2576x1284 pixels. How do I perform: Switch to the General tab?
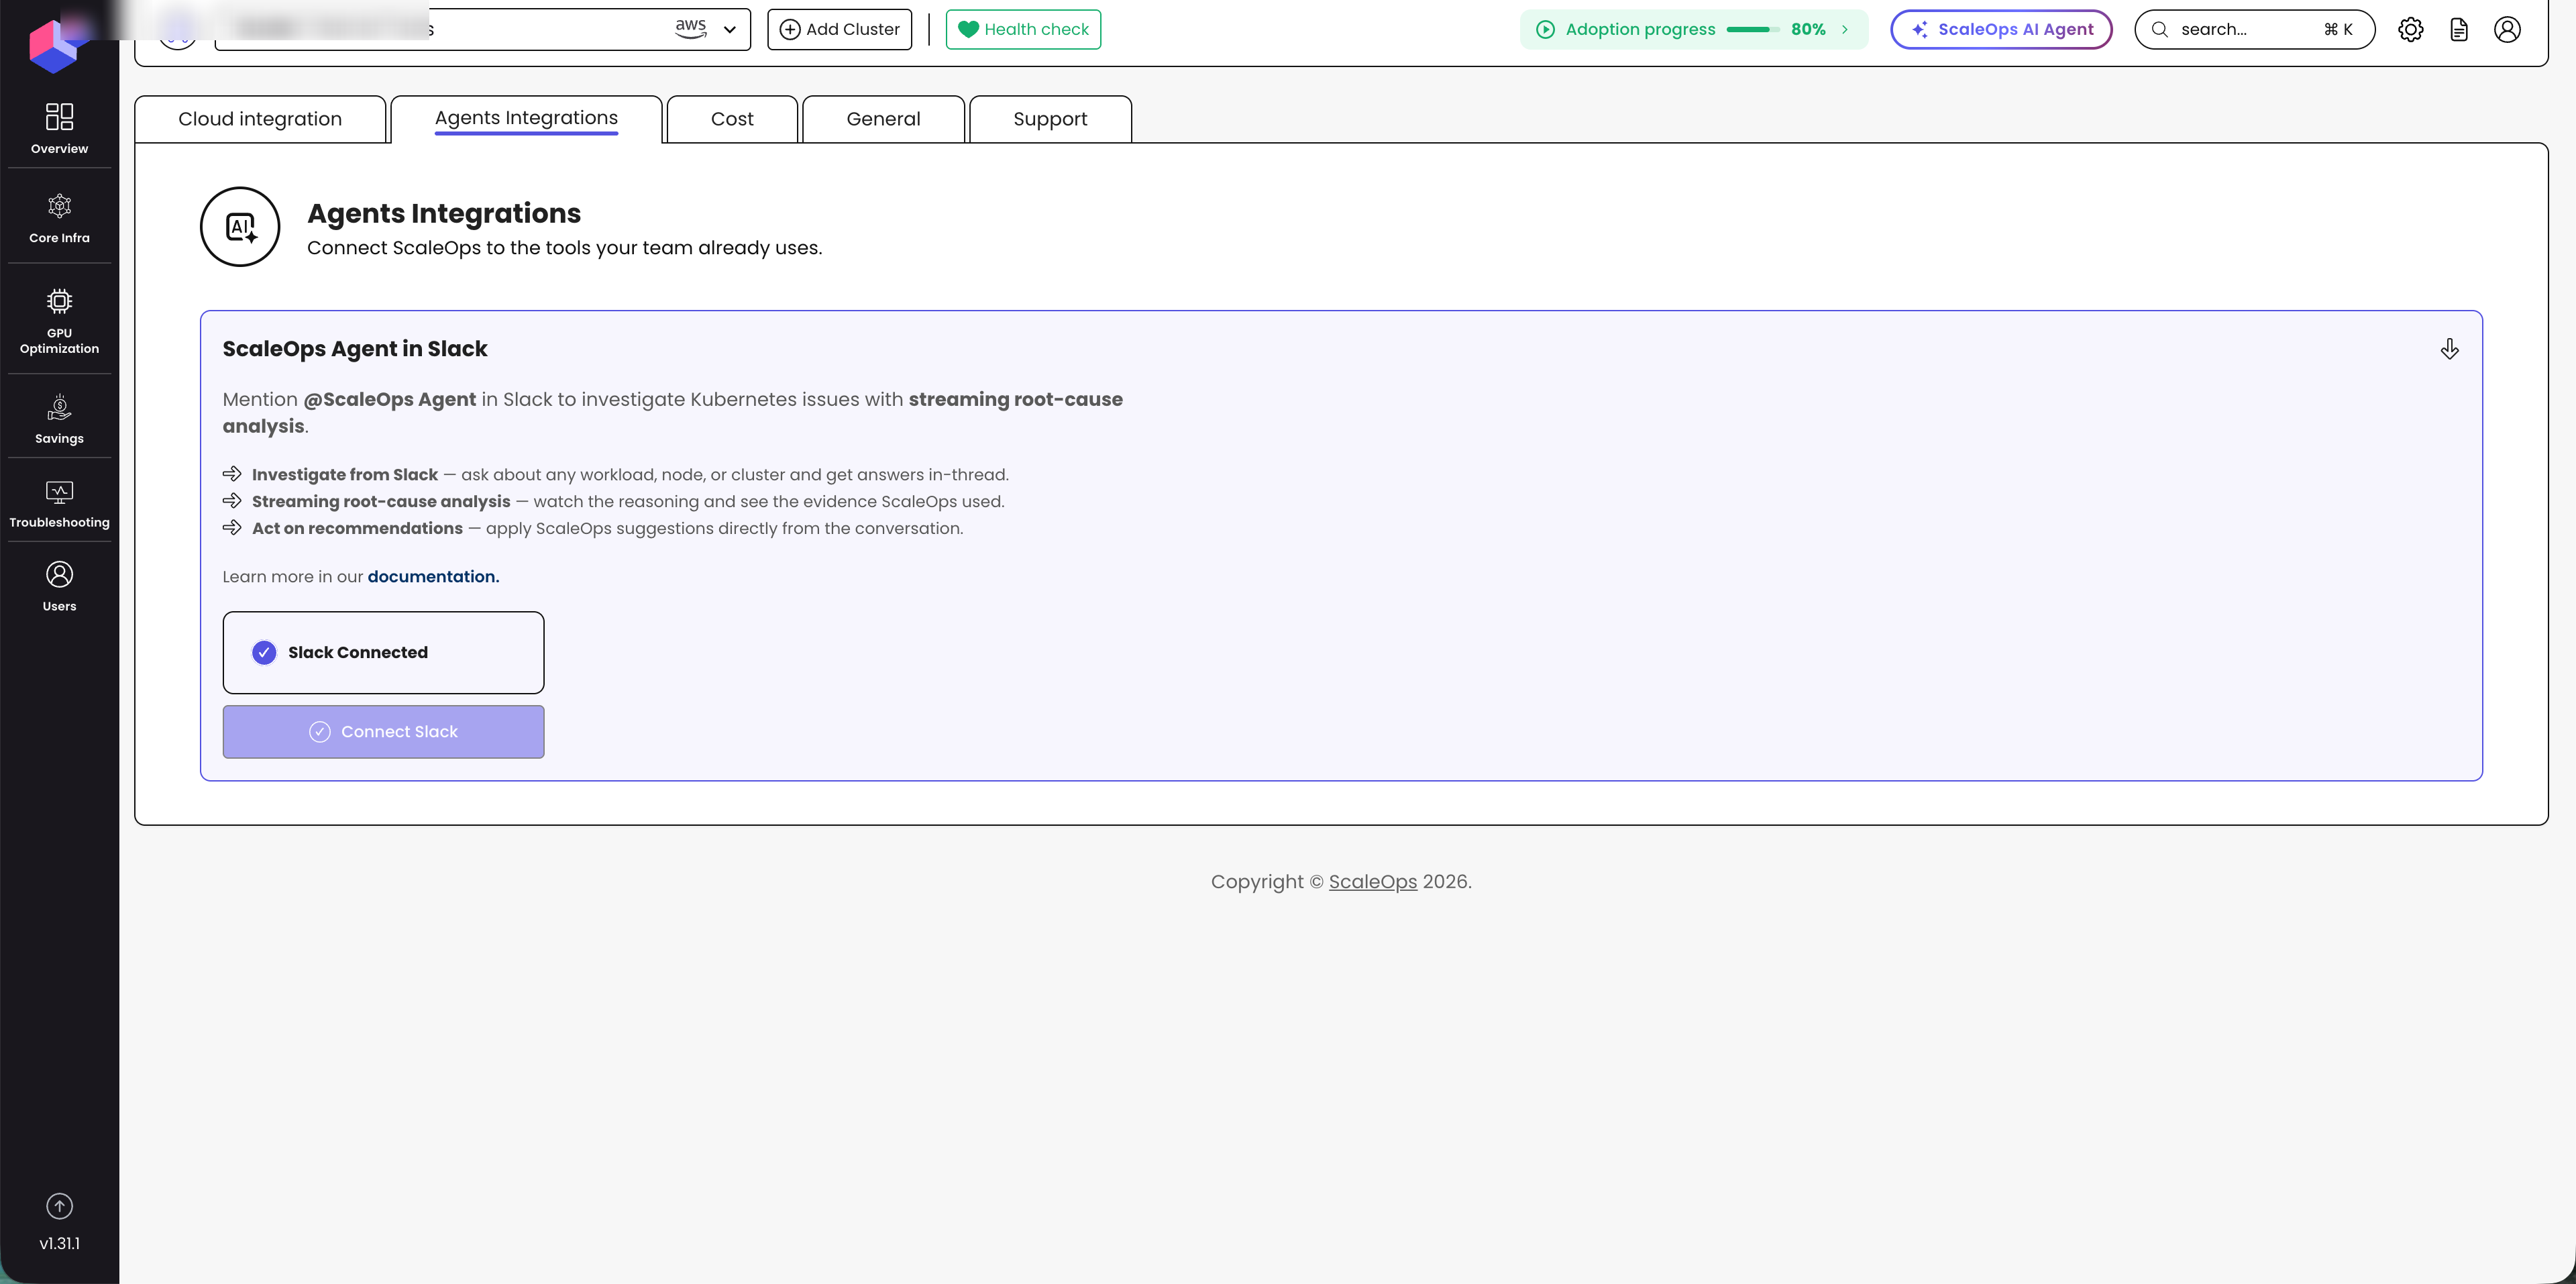[883, 119]
